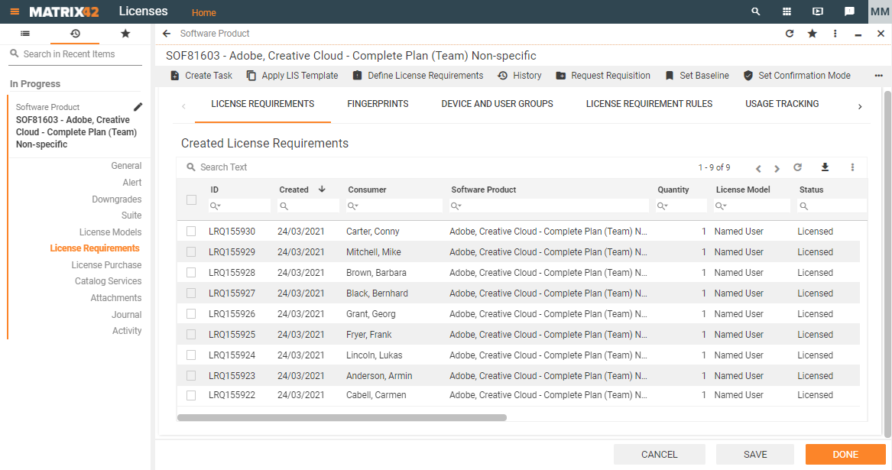Open Consumer column filter operator dropdown
This screenshot has height=470, width=892.
pos(352,206)
